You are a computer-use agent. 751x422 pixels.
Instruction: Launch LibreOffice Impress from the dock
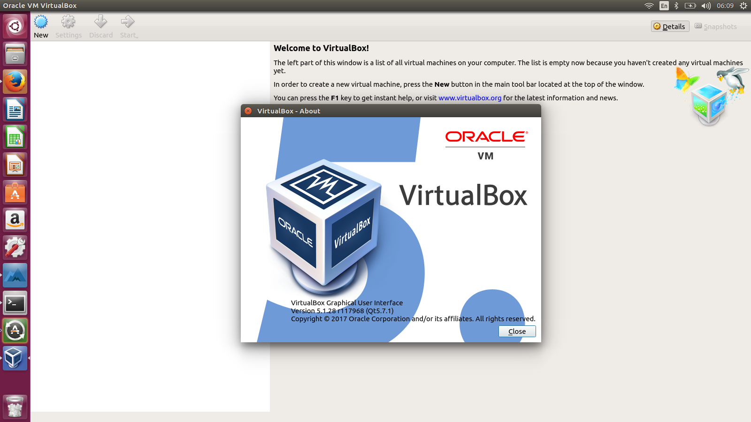[15, 165]
